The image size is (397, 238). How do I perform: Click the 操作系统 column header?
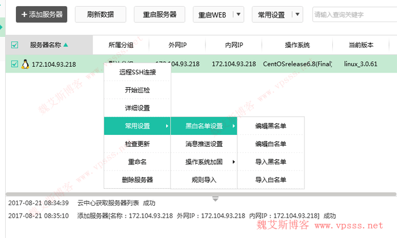pyautogui.click(x=297, y=45)
